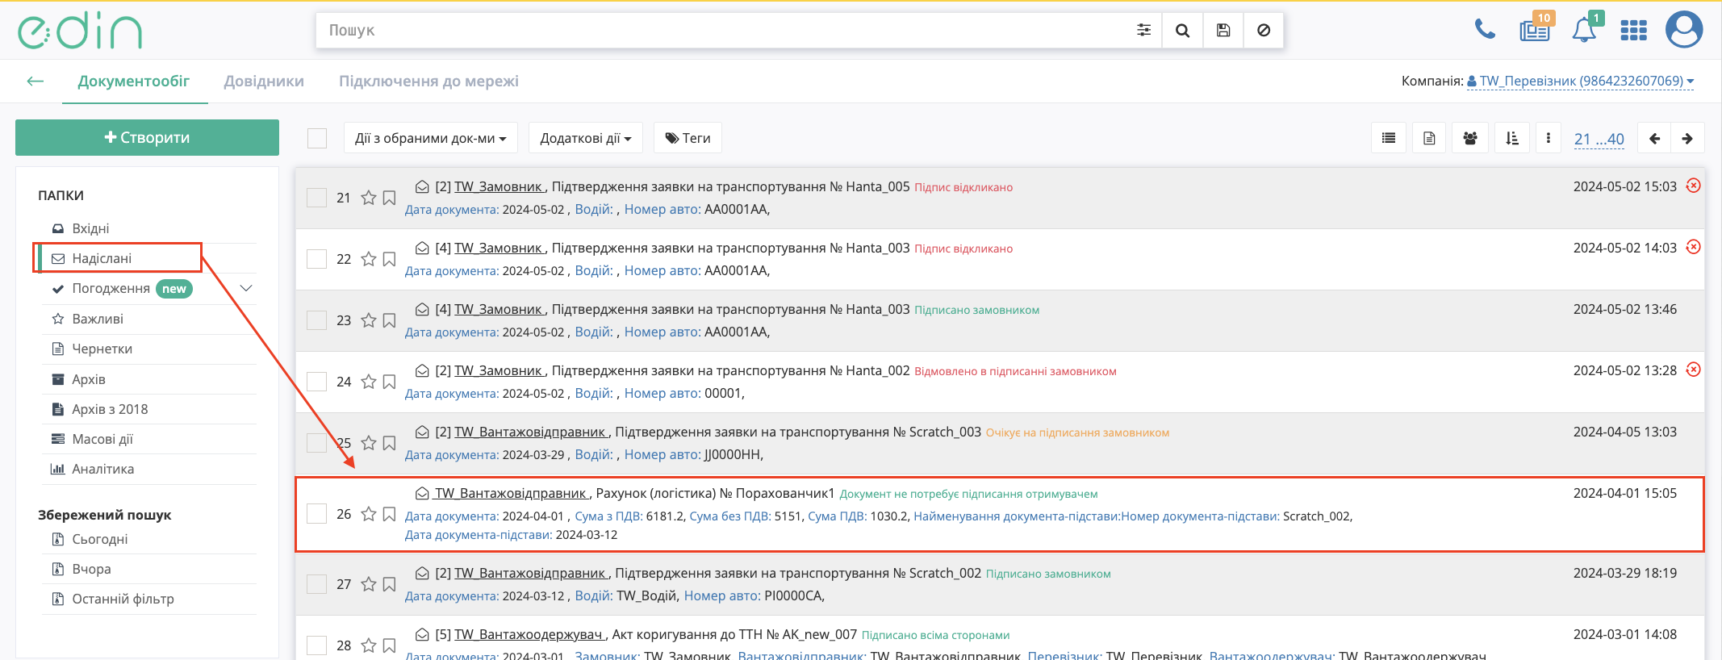Click the save search icon
The width and height of the screenshot is (1722, 660).
(1223, 31)
